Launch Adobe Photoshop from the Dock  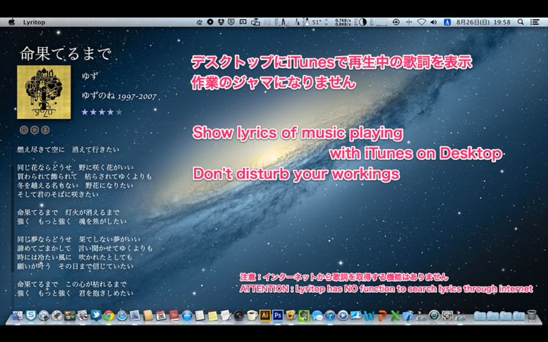278,315
